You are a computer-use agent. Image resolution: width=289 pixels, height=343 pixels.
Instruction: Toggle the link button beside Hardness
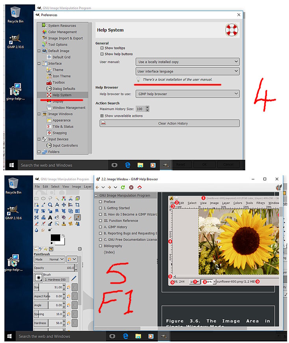pyautogui.click(x=74, y=323)
